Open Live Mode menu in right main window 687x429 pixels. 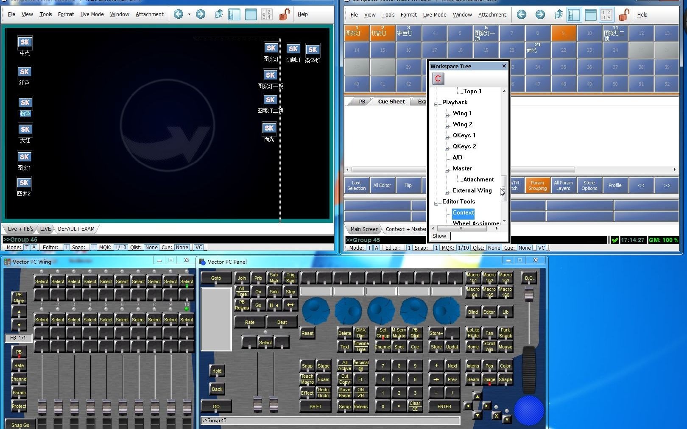[435, 15]
